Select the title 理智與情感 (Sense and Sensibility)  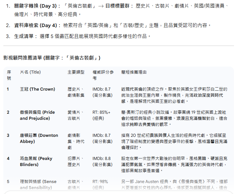click(x=38, y=185)
